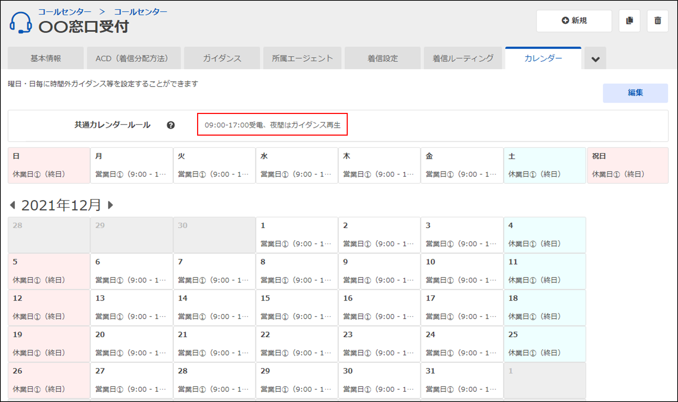
Task: Select December 9 calendar cell
Action: pos(380,271)
